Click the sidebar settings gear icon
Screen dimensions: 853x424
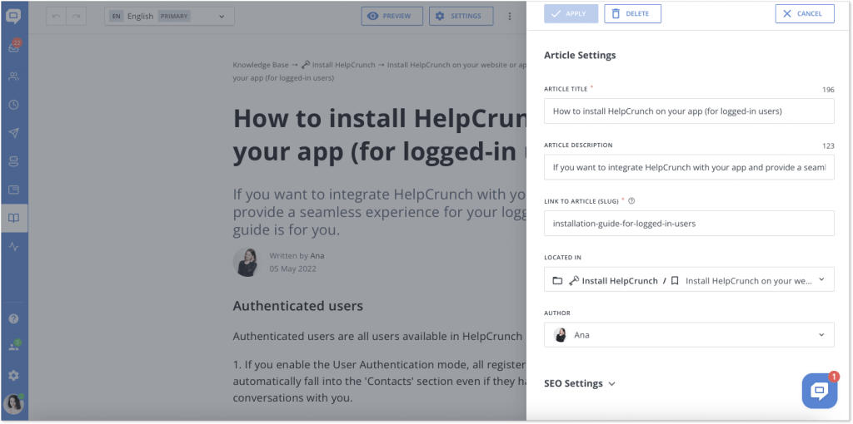pos(13,375)
